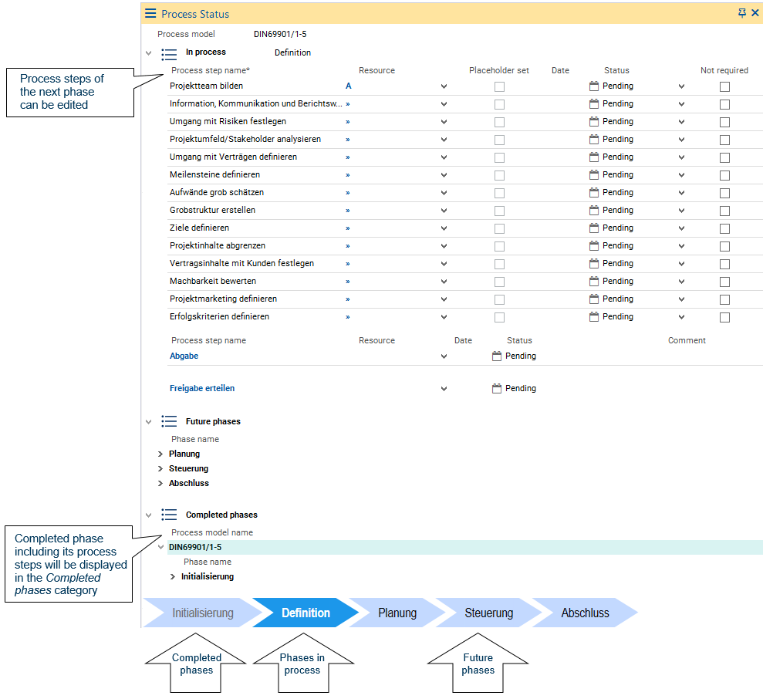
Task: Open Status dropdown for Umgang mit Verträgen definieren
Action: tap(681, 157)
